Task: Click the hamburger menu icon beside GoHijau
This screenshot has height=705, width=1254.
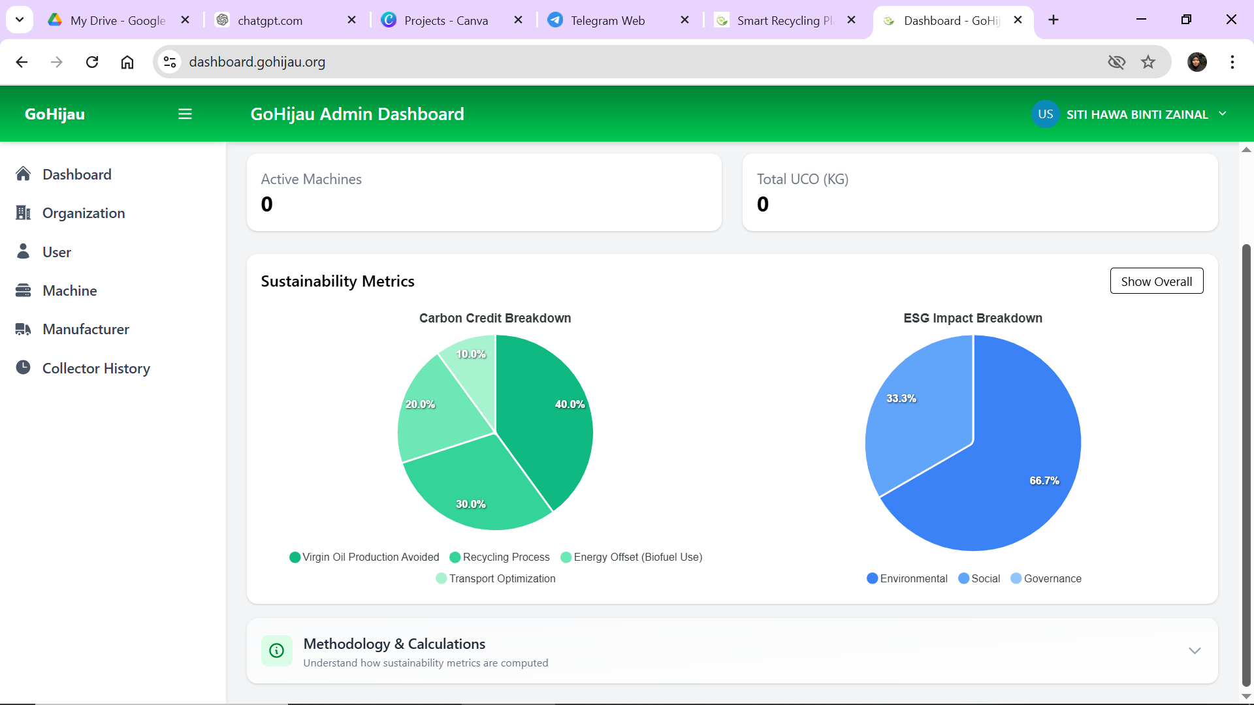Action: [x=185, y=114]
